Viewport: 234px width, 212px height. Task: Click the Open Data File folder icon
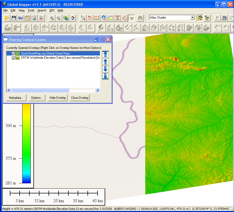tap(7, 18)
